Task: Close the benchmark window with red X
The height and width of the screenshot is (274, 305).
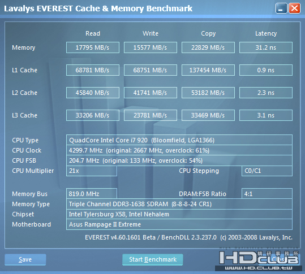Action: tap(294, 8)
